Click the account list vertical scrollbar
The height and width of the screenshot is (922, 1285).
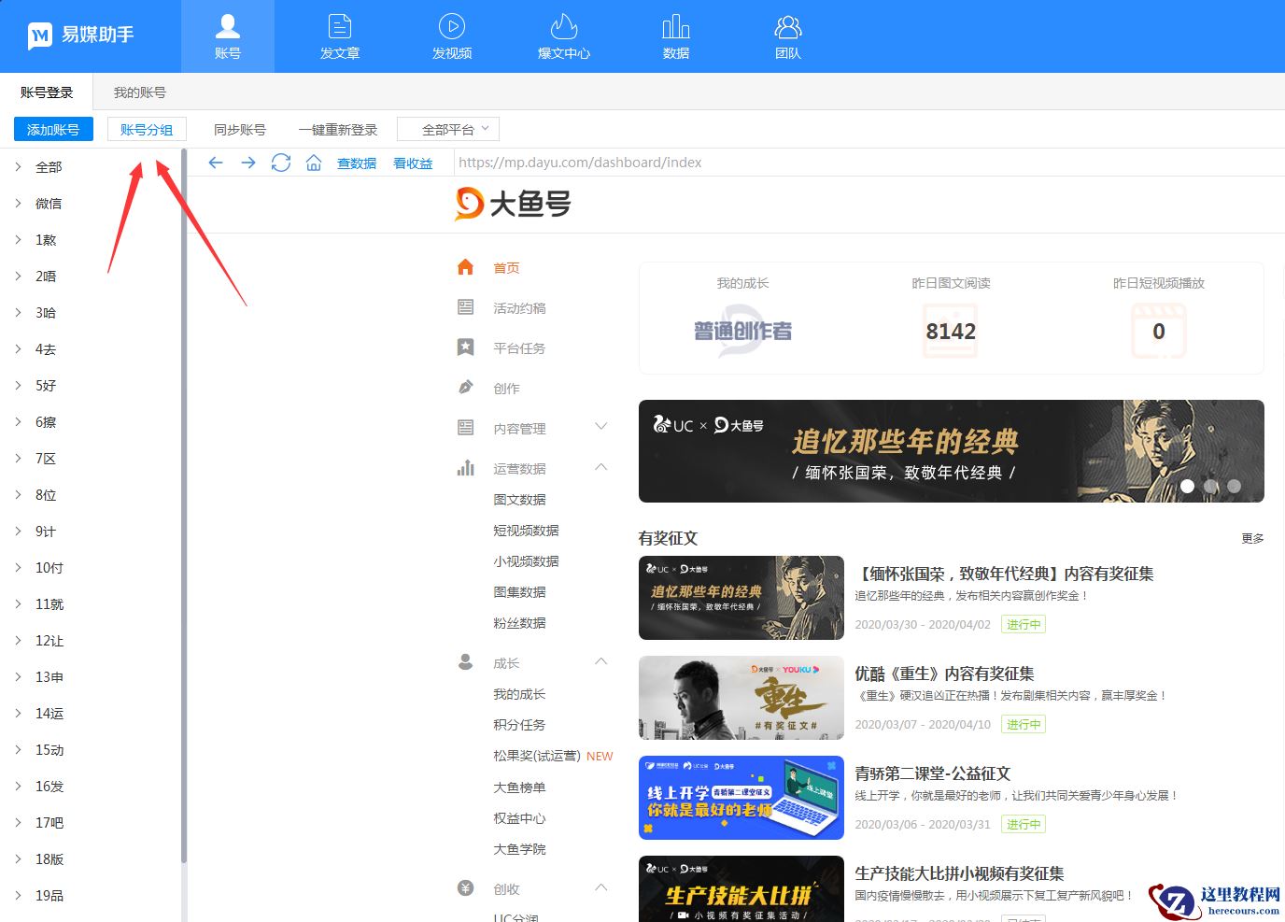(x=184, y=504)
